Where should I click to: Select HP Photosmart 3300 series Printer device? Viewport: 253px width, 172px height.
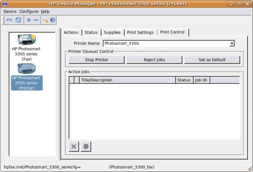click(x=27, y=77)
